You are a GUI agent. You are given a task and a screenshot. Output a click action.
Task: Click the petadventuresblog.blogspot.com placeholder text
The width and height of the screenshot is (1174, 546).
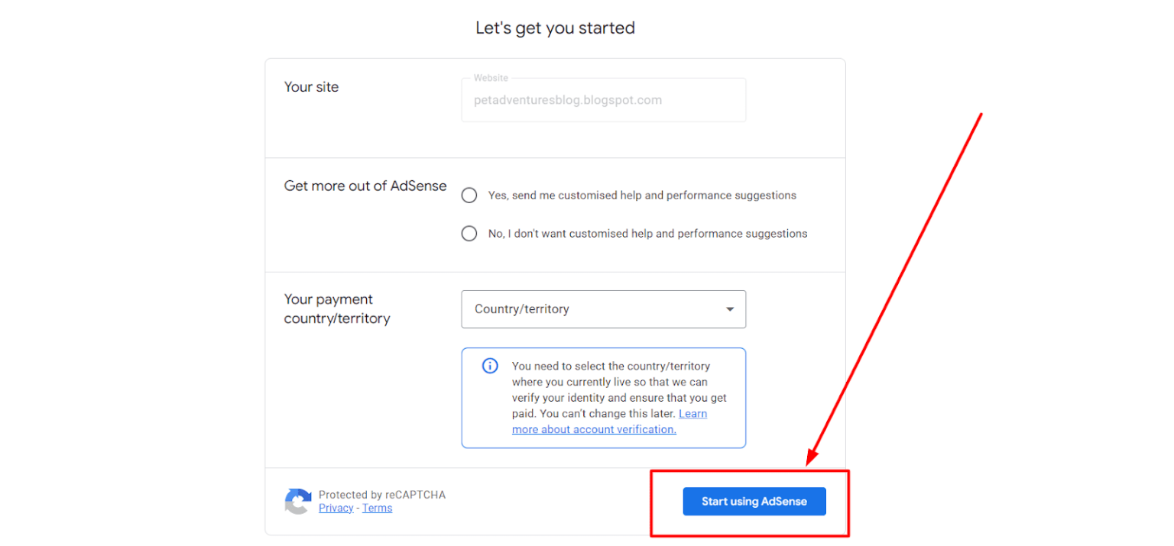click(x=566, y=100)
